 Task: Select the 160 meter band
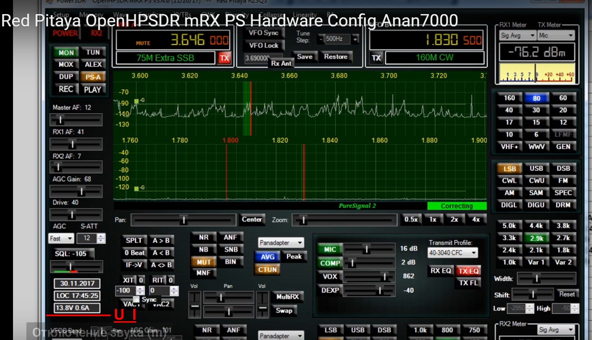[509, 98]
